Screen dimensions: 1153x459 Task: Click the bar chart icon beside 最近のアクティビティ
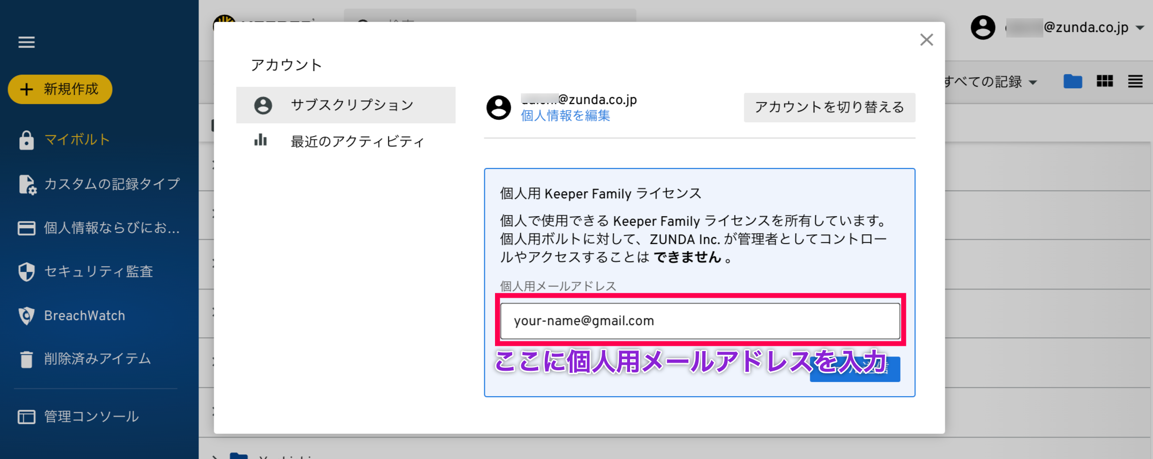click(x=261, y=140)
